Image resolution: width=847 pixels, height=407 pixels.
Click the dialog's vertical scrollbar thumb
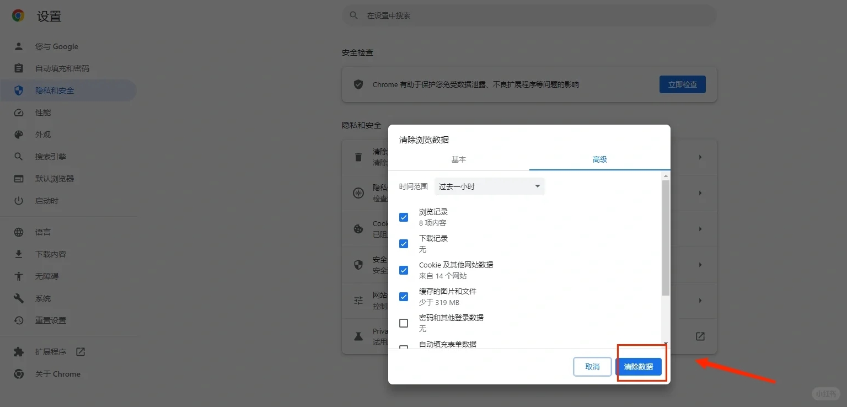click(666, 237)
